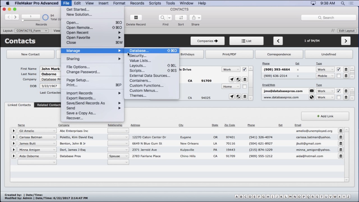Open type dropdown for www.databasepros.com
The image size is (359, 202).
325,97
